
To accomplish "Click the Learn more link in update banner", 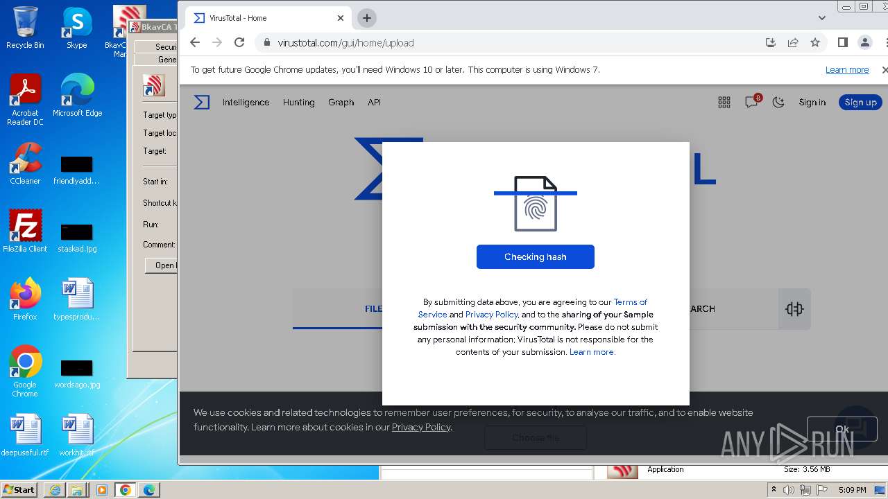I will pyautogui.click(x=847, y=70).
